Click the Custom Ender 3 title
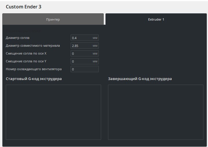 click(x=24, y=7)
